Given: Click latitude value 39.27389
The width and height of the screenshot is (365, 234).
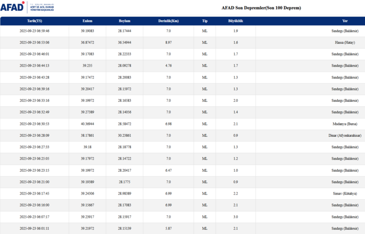Looking at the screenshot, I should 88,112.
